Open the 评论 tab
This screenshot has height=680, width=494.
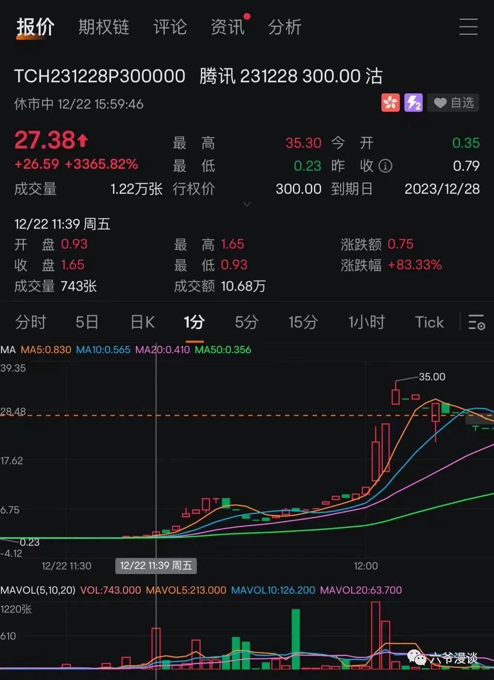[170, 27]
